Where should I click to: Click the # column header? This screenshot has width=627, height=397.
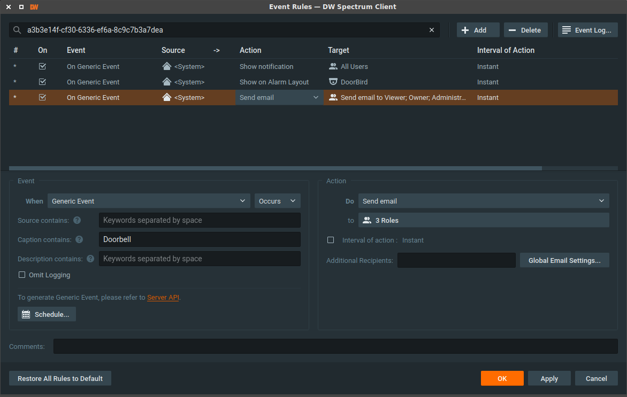click(16, 50)
